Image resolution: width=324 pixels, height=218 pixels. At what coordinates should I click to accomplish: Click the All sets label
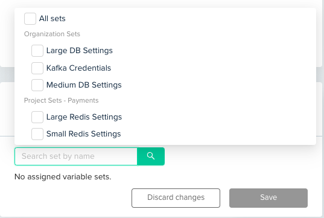52,19
